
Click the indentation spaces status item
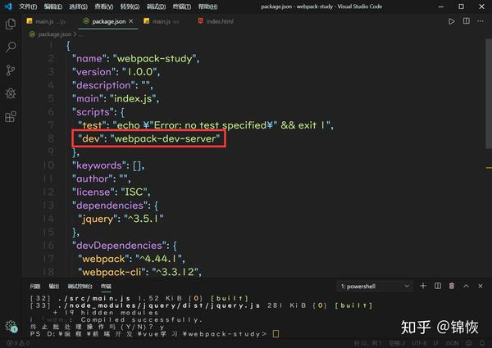pyautogui.click(x=397, y=343)
